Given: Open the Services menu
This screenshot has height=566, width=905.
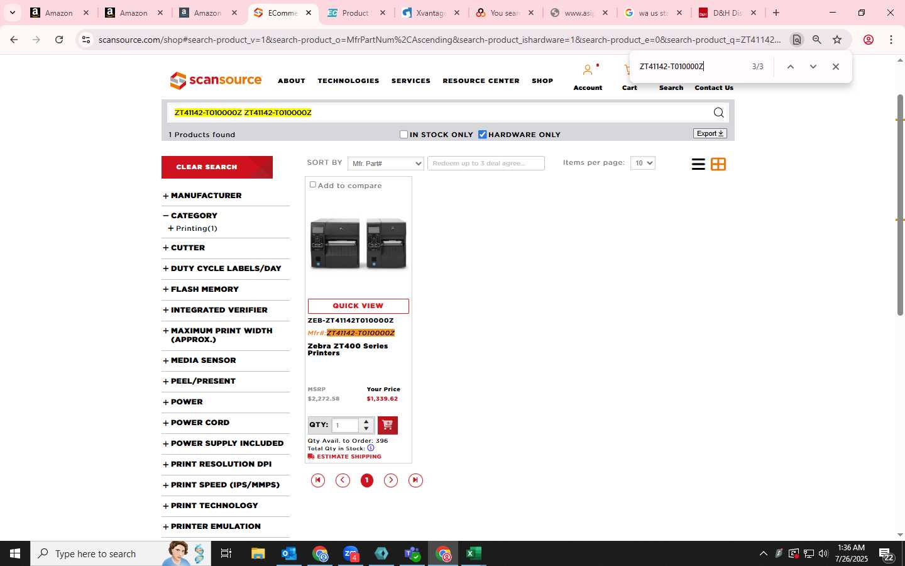Looking at the screenshot, I should click(x=411, y=81).
